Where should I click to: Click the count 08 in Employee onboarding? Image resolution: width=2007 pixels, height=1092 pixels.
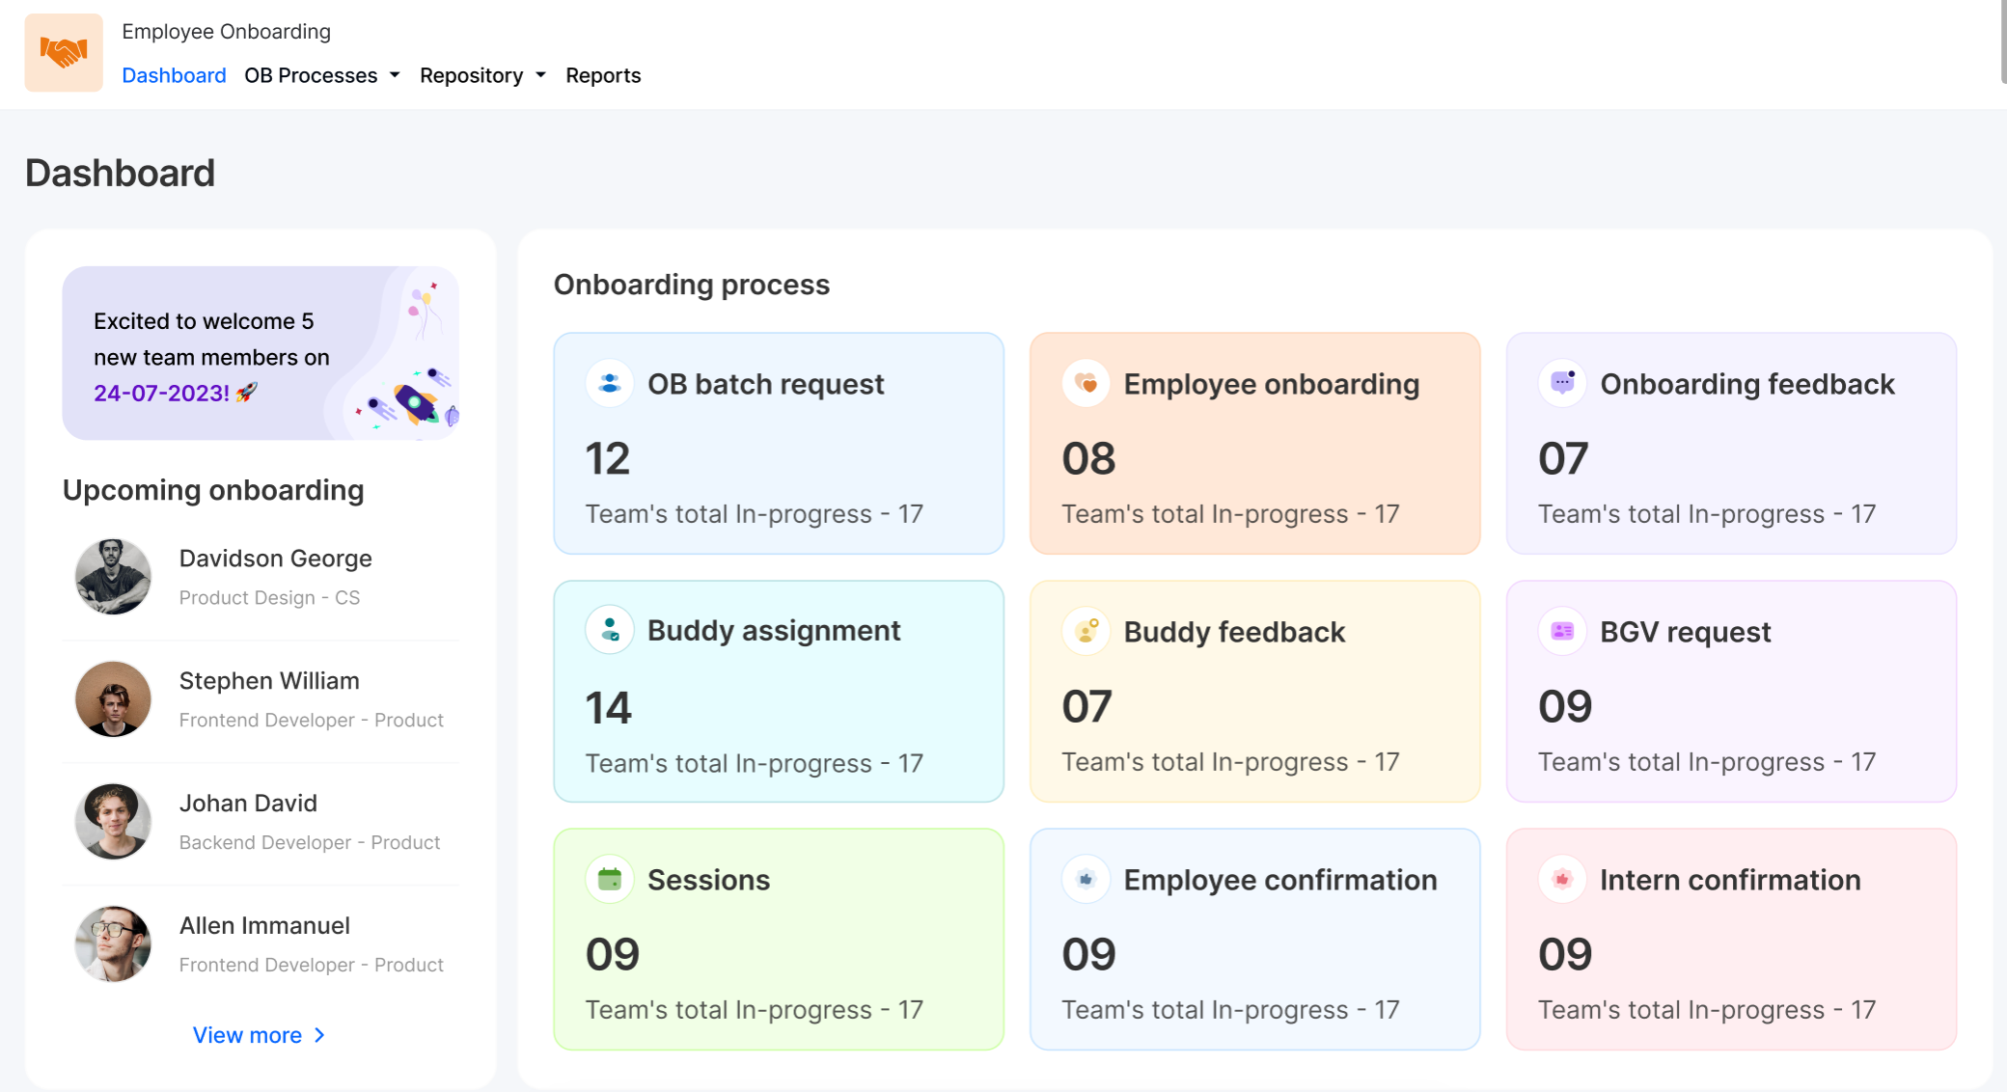point(1088,458)
